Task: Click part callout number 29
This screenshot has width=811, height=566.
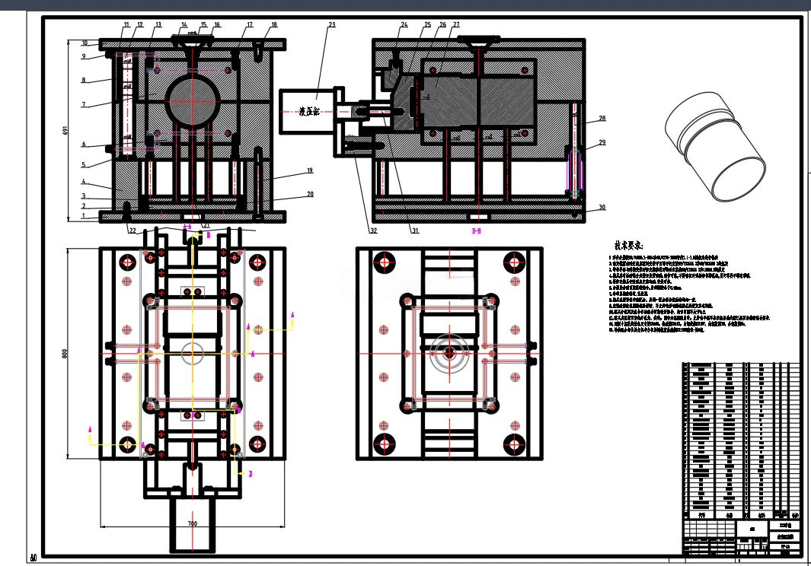Action: pos(602,142)
